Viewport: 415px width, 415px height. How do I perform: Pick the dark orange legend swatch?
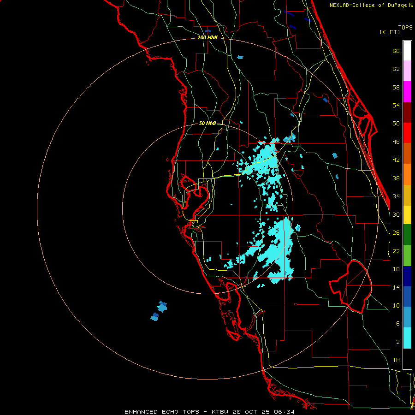pyautogui.click(x=407, y=154)
